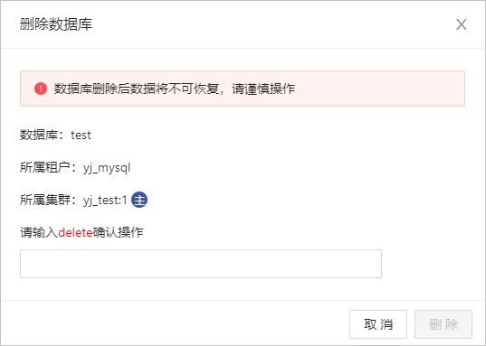Click the blue 主 primary badge
This screenshot has height=346, width=486.
(x=139, y=200)
